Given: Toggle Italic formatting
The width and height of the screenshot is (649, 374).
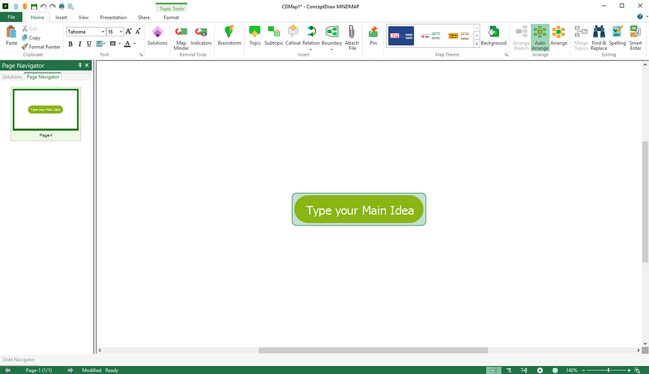Looking at the screenshot, I should point(79,44).
